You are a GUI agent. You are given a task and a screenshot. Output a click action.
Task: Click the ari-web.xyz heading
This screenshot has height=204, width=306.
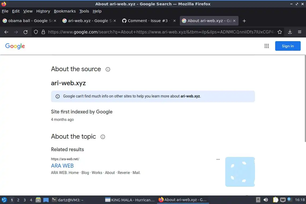coord(68,83)
